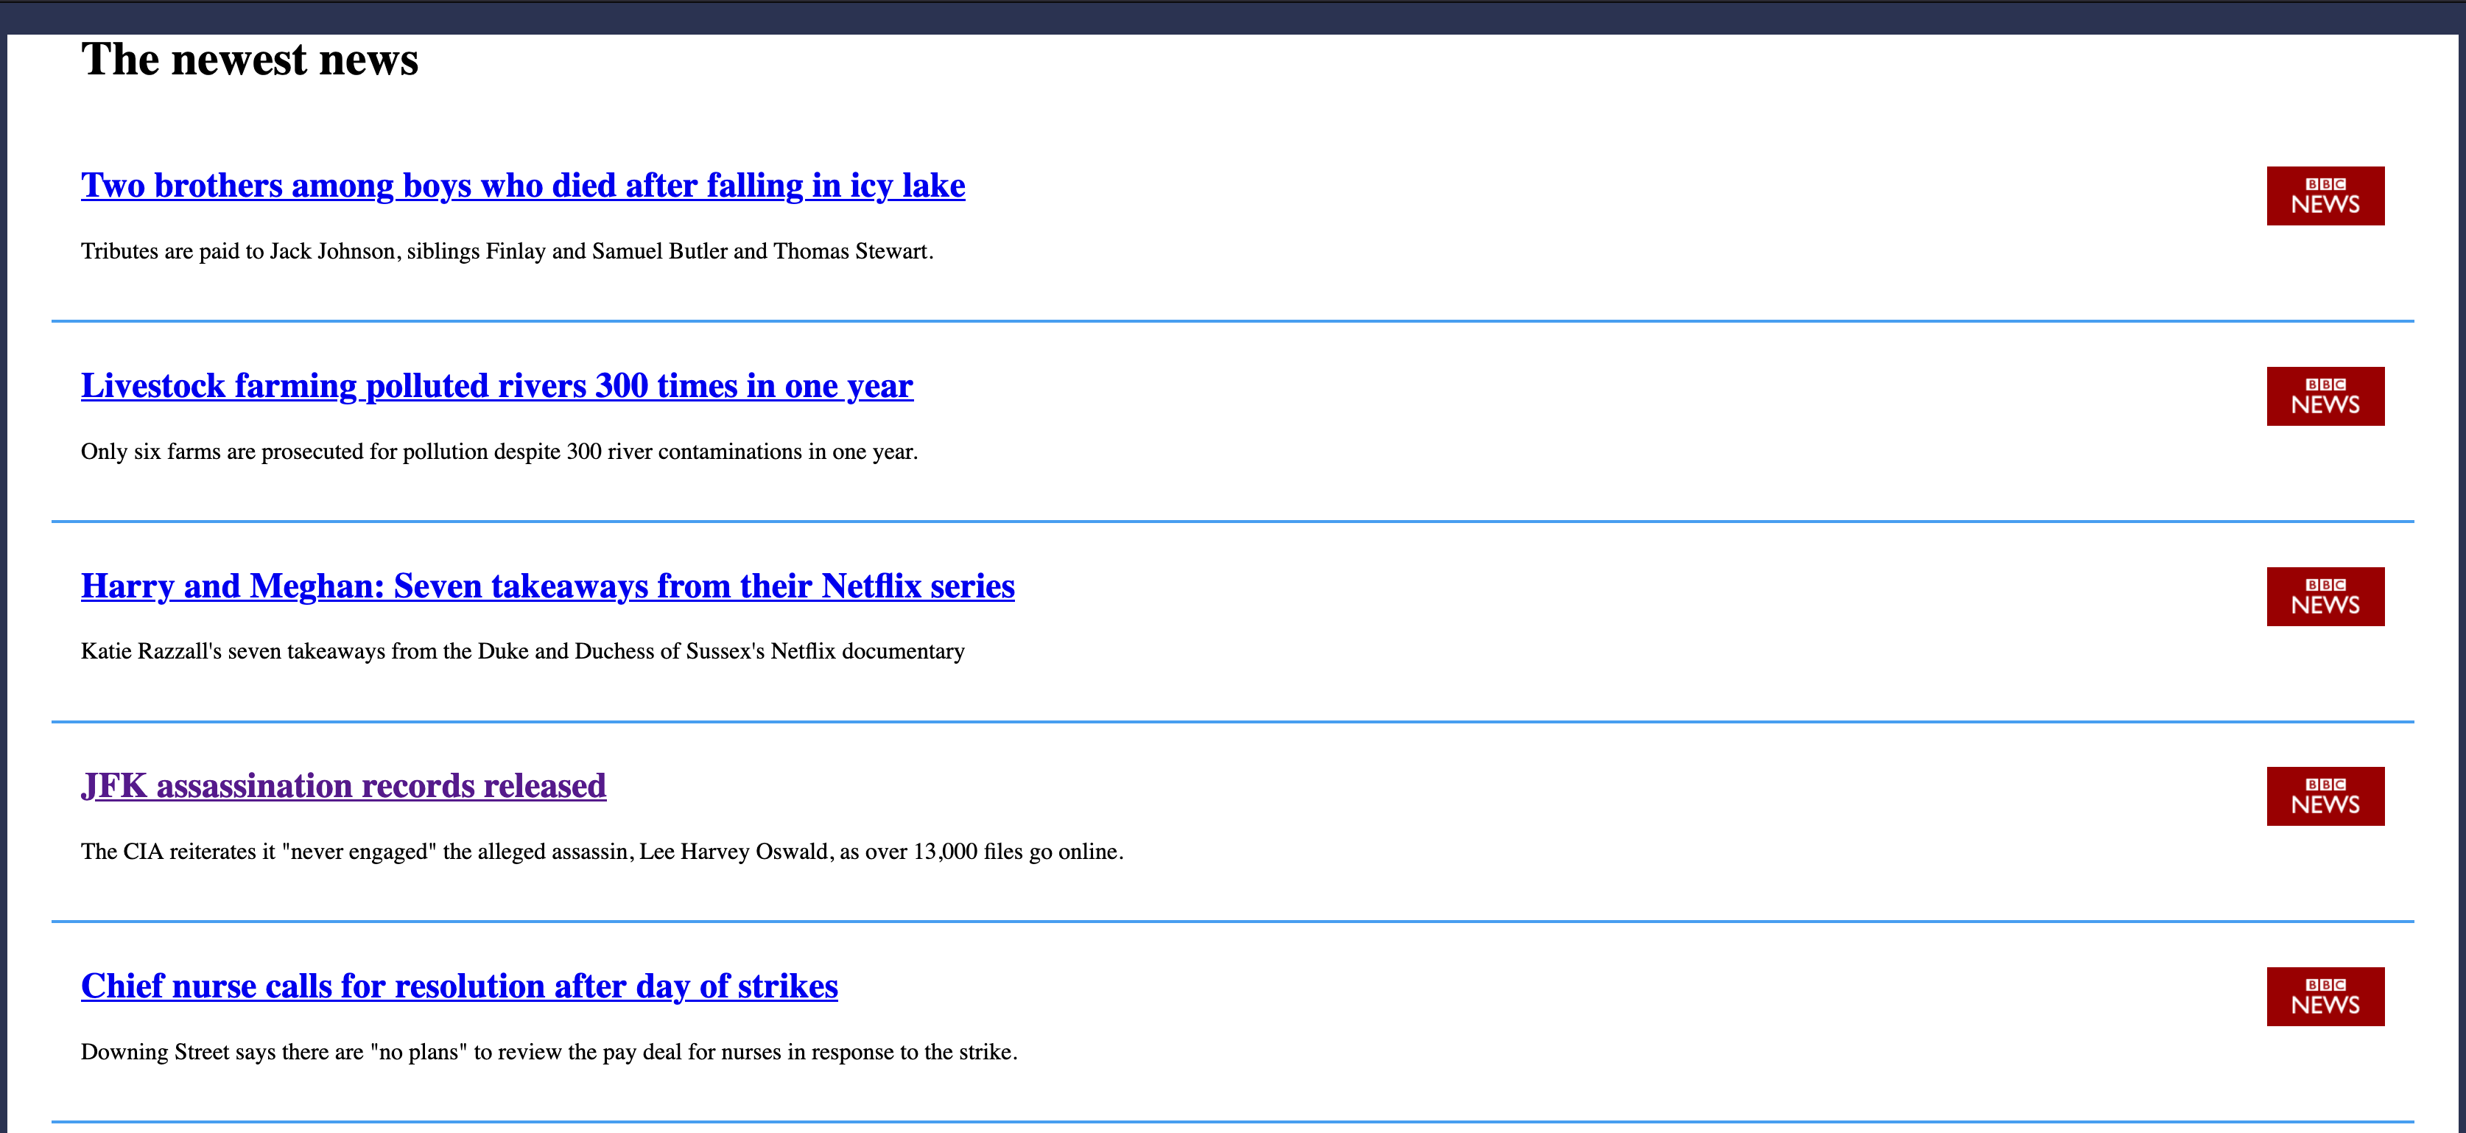
Task: Click the summary about six farms prosecuted
Action: tap(499, 451)
